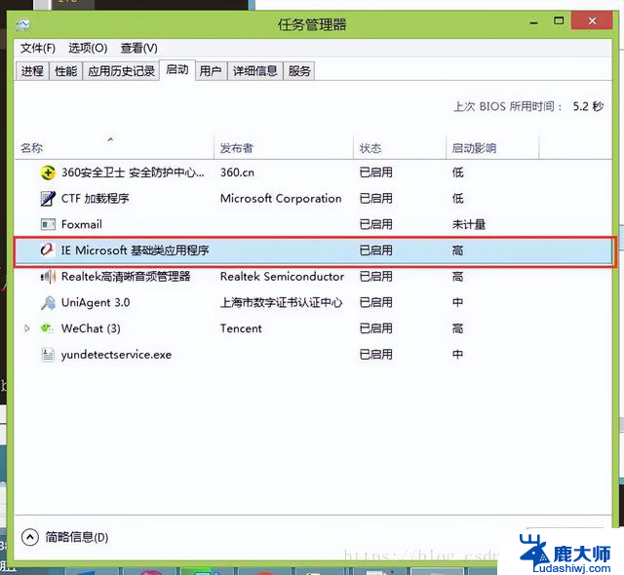Select the 启动 tab
This screenshot has width=624, height=575.
pos(177,70)
